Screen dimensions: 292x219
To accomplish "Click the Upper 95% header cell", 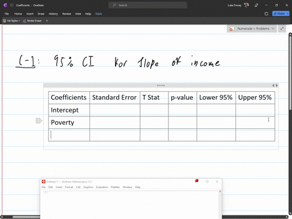I will tap(255, 97).
